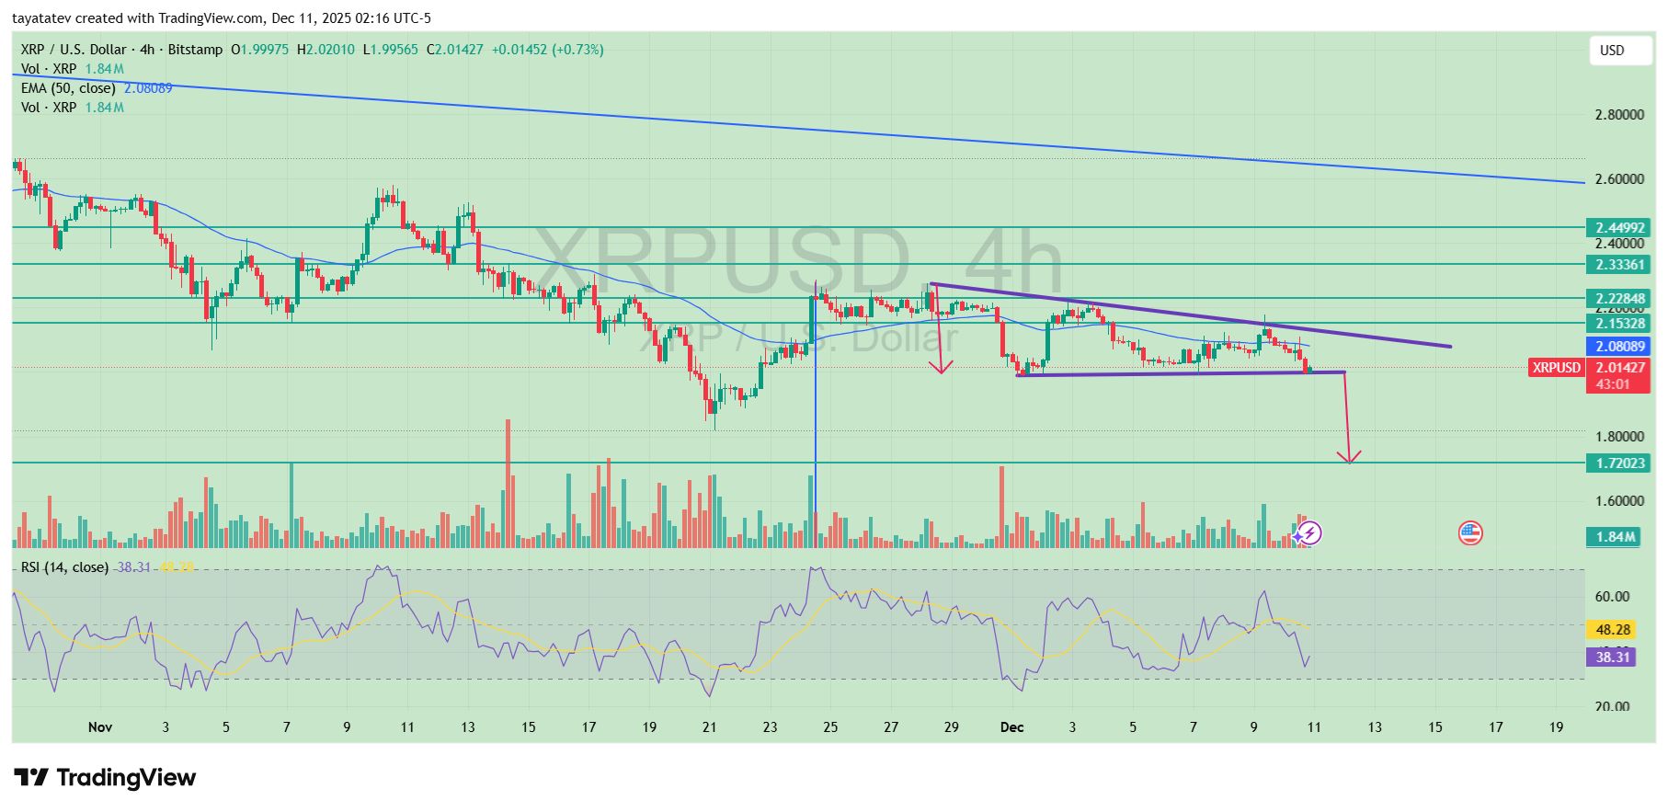Click the Dec label on the time axis
Viewport: 1668px width, 812px height.
[x=1011, y=727]
